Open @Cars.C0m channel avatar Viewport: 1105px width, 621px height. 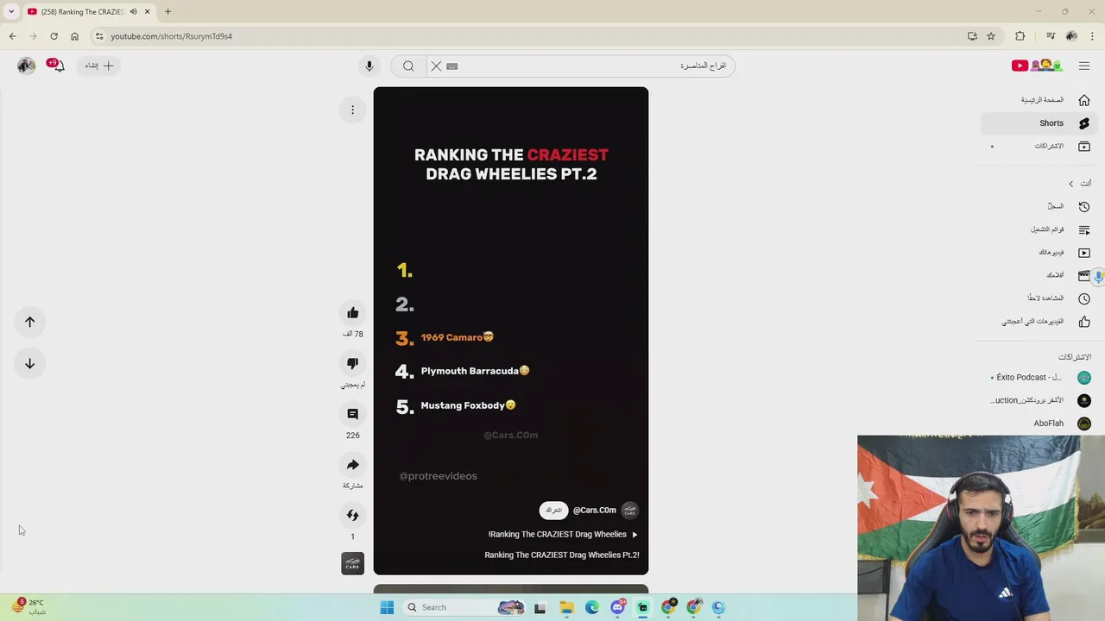tap(630, 511)
